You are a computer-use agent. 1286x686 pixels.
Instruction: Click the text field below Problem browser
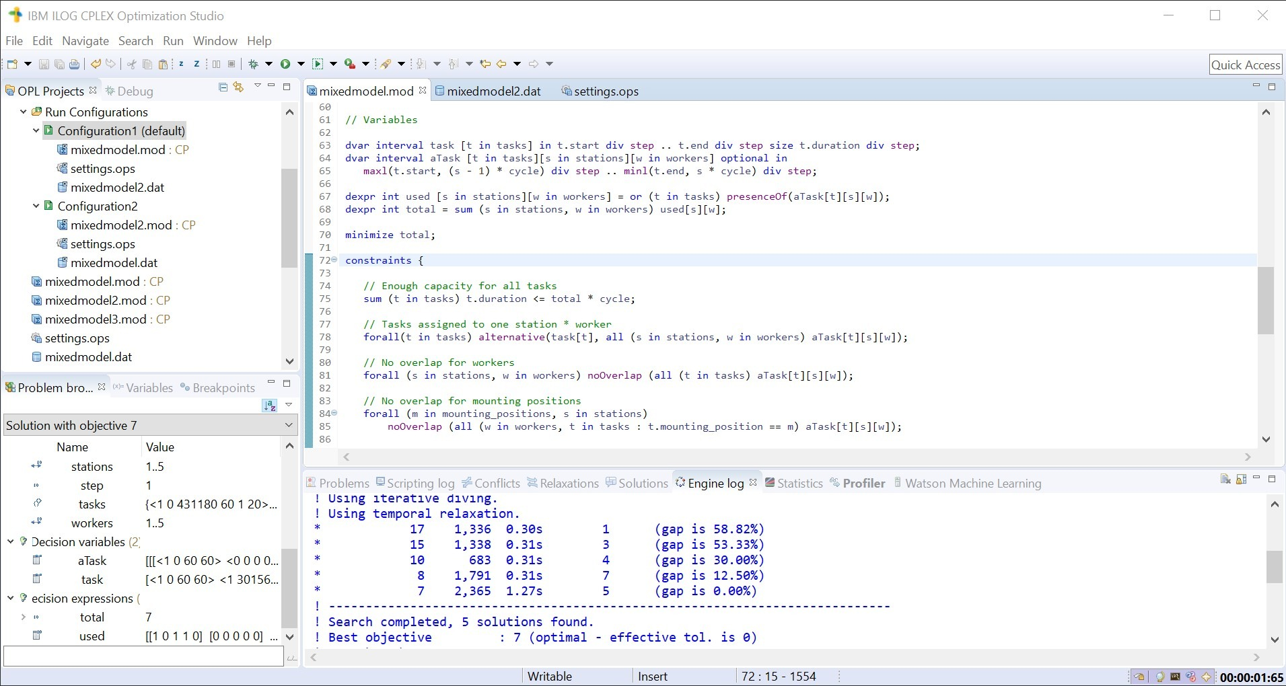click(143, 656)
